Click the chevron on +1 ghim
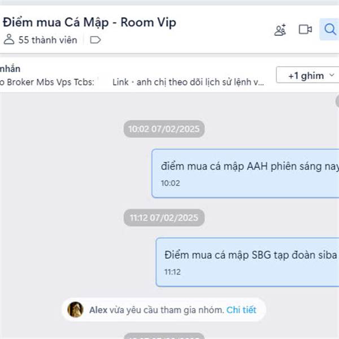 tap(332, 75)
